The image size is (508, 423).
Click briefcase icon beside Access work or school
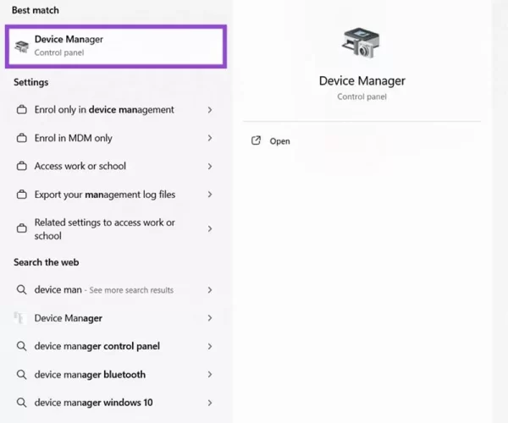[22, 167]
